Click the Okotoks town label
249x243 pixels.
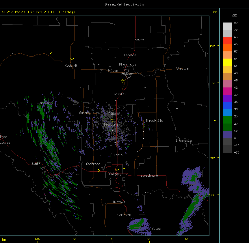119,202
